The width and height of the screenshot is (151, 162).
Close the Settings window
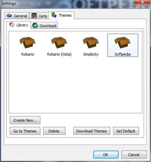coord(142,2)
